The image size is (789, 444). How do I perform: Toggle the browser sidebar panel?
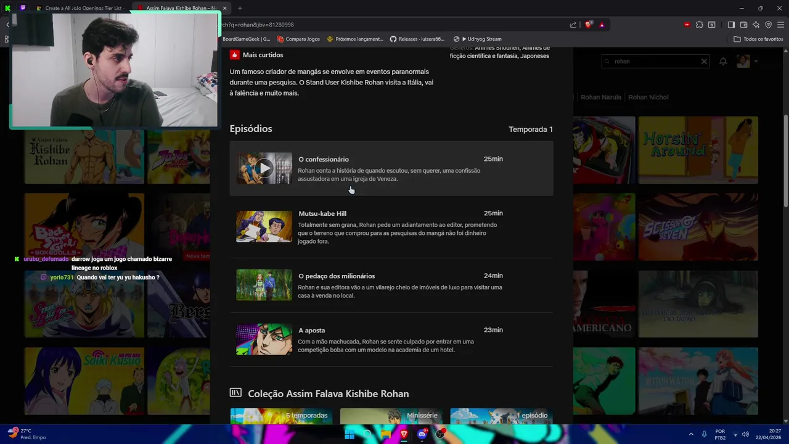click(731, 25)
